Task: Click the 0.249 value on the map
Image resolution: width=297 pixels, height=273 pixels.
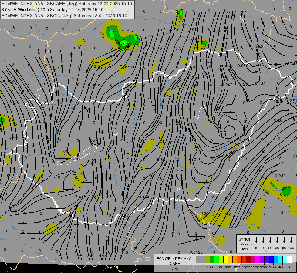Action: (227, 85)
